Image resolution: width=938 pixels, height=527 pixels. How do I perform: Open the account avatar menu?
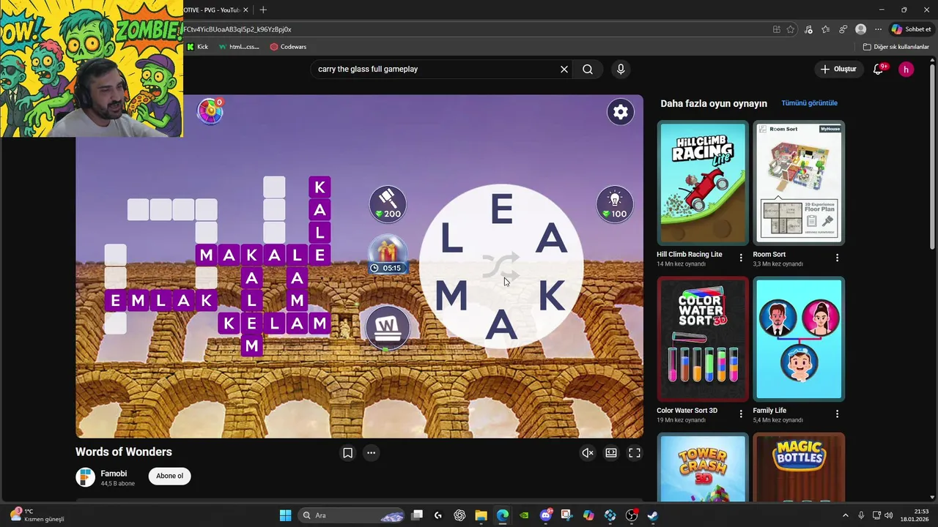[x=906, y=70]
